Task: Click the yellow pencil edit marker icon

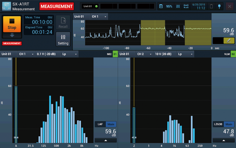Action: [229, 41]
